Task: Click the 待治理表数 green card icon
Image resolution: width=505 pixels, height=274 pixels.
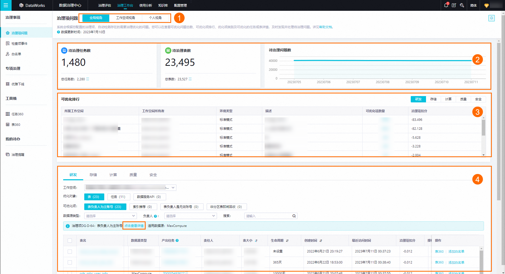Action: click(168, 50)
